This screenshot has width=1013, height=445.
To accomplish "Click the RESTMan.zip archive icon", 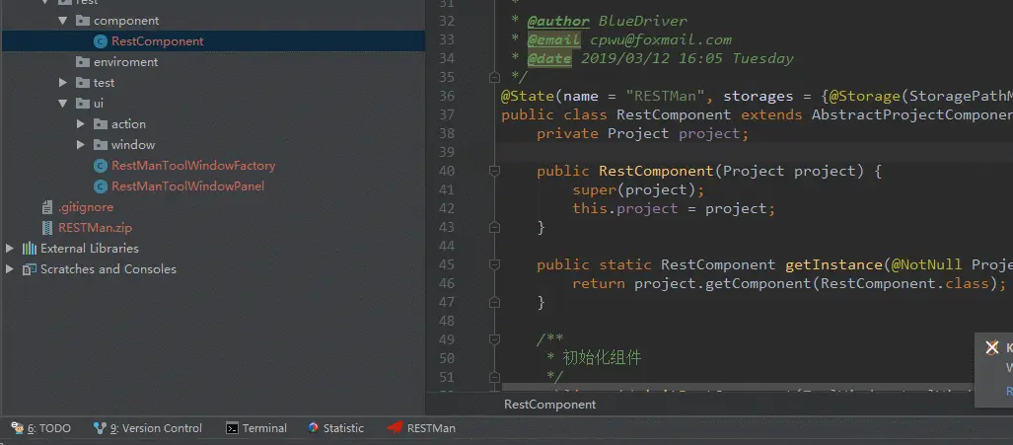I will (x=46, y=228).
